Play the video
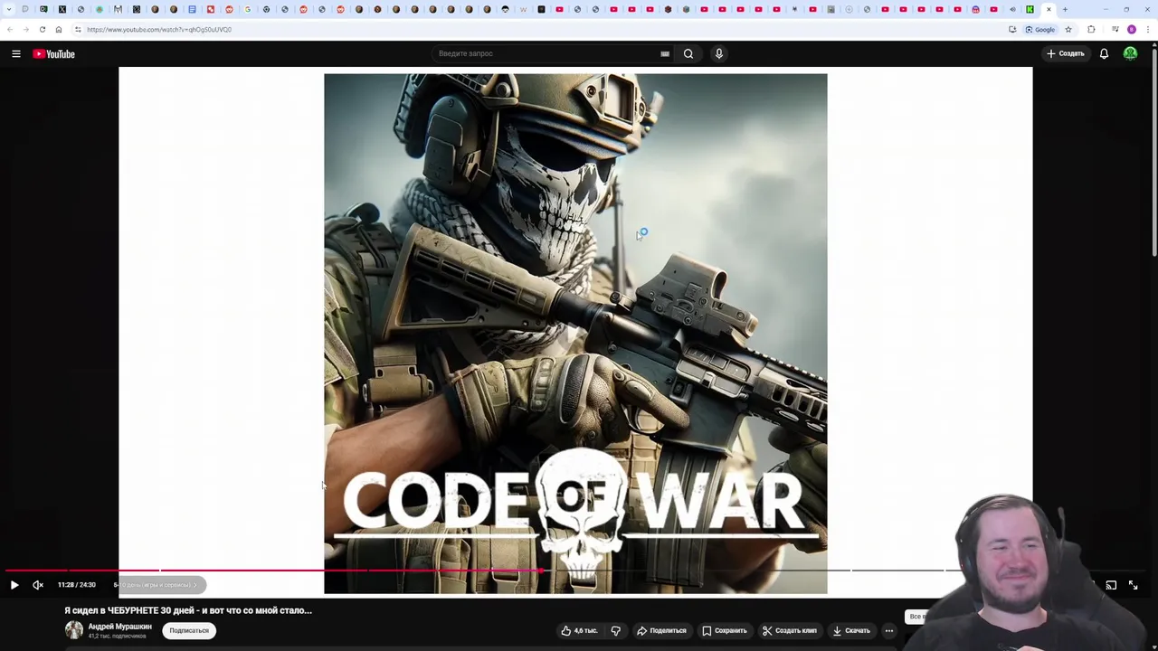The height and width of the screenshot is (651, 1158). coord(14,585)
